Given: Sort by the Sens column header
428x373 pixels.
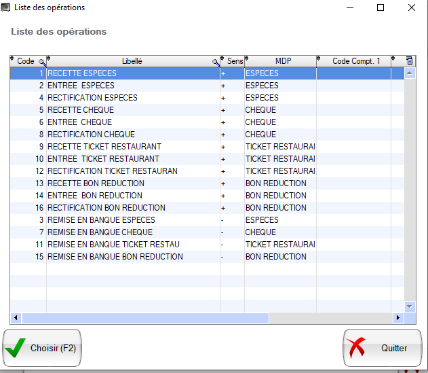Looking at the screenshot, I should pos(235,61).
